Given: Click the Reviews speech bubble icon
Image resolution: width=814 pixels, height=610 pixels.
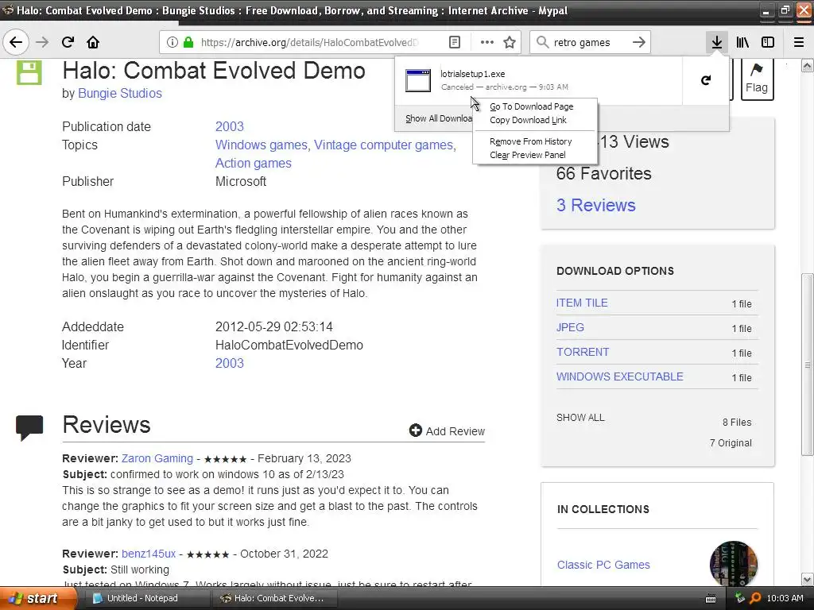Looking at the screenshot, I should pyautogui.click(x=29, y=427).
